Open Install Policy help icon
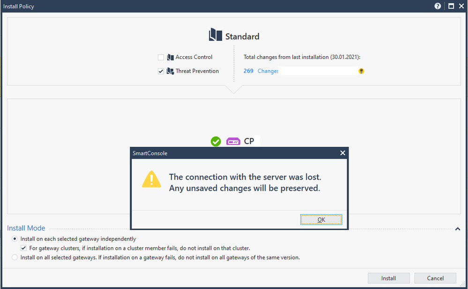Image resolution: width=468 pixels, height=289 pixels. 438,6
